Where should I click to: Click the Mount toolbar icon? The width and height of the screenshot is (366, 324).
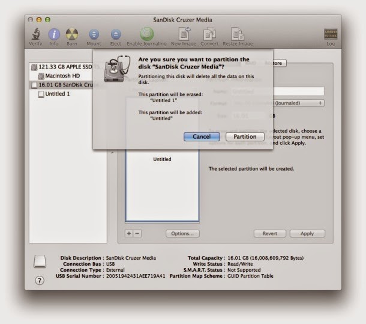click(x=94, y=34)
